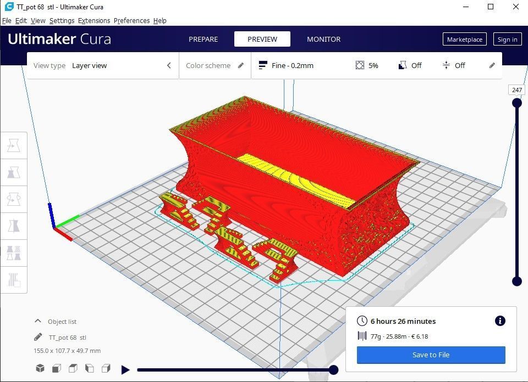The height and width of the screenshot is (382, 528).
Task: Click the Fine 0.2mm profile icon
Action: [x=263, y=65]
